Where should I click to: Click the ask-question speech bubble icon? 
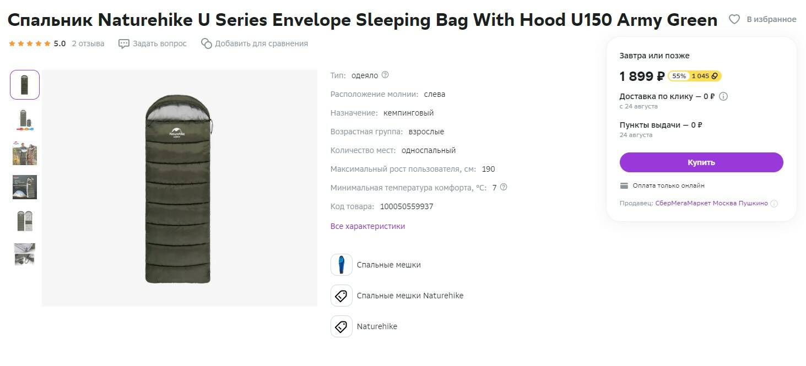click(x=124, y=43)
